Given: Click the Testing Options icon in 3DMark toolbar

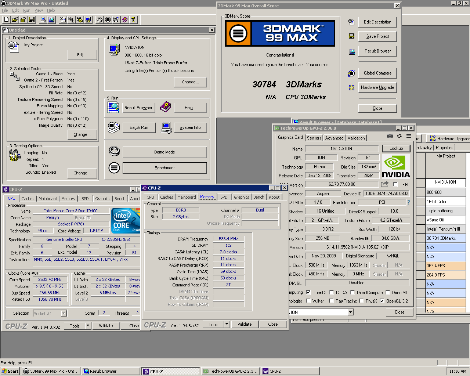Looking at the screenshot, I should [80, 20].
